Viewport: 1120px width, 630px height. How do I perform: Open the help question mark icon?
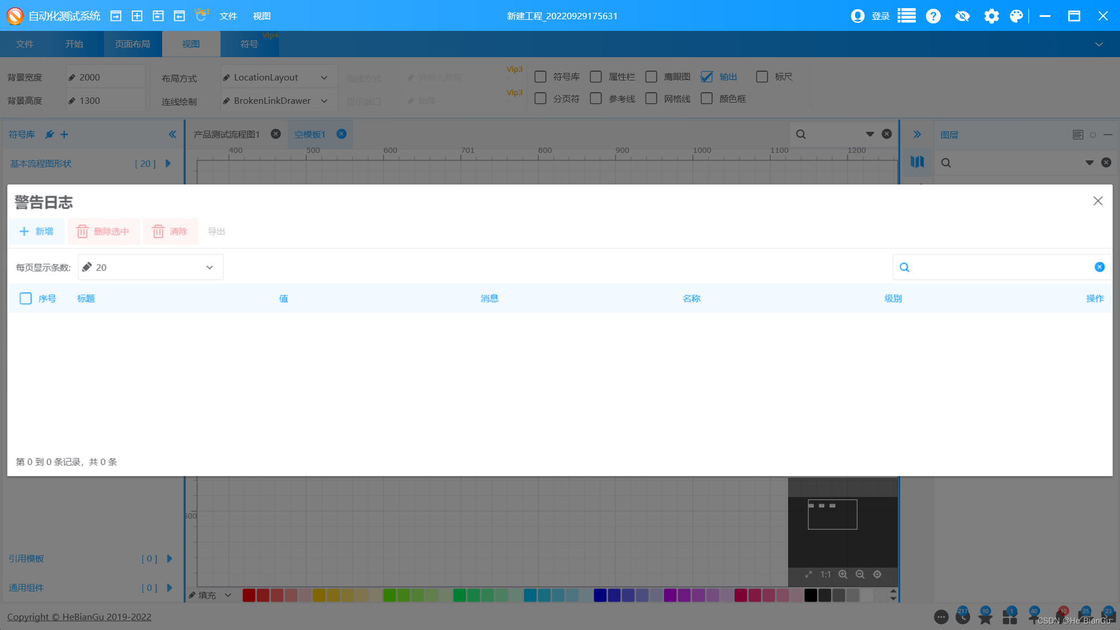click(933, 16)
